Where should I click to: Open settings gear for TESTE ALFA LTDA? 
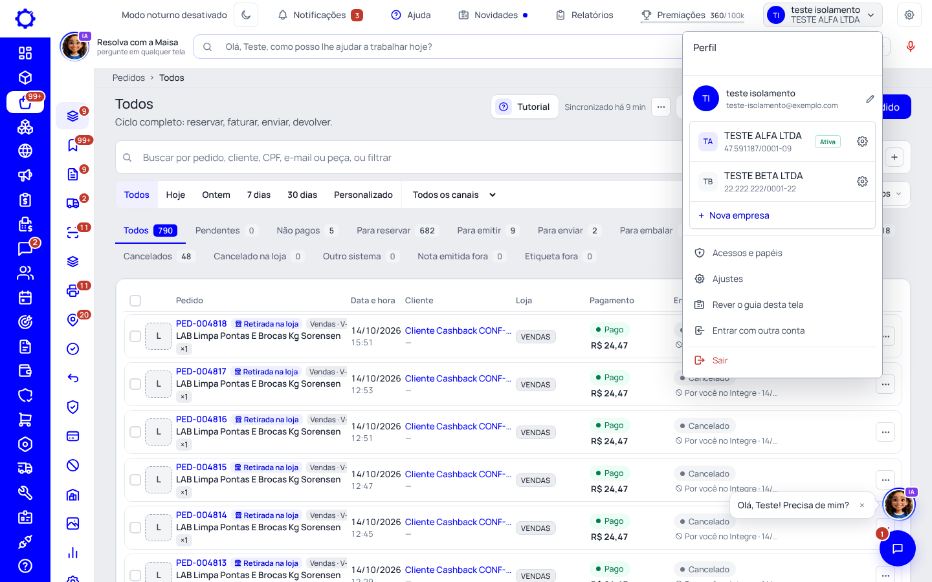pyautogui.click(x=862, y=142)
